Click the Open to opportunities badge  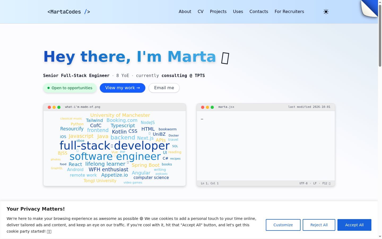[x=70, y=88]
